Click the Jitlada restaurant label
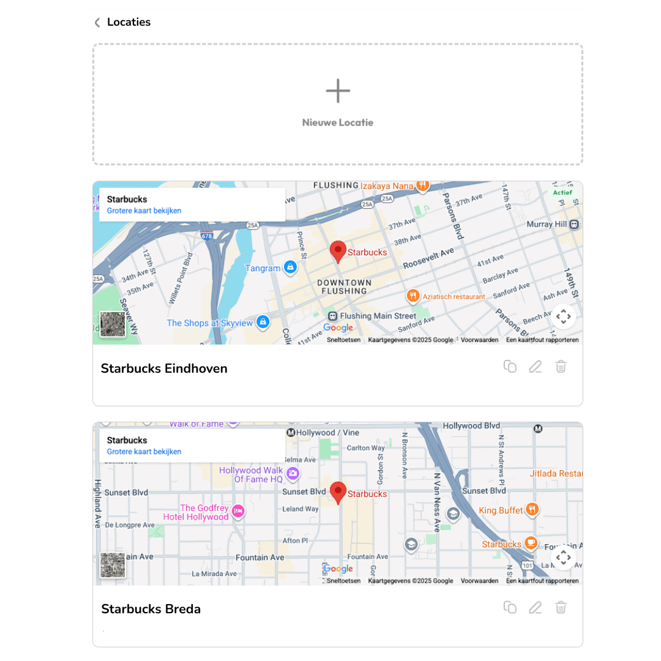 click(x=556, y=474)
